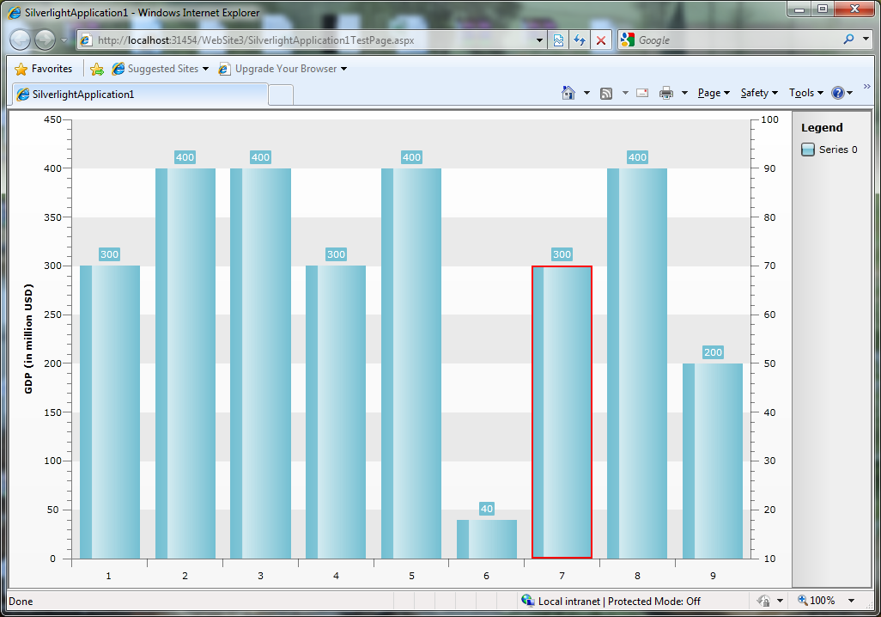Select the short bar 6 valued 40
The image size is (881, 617).
(487, 540)
